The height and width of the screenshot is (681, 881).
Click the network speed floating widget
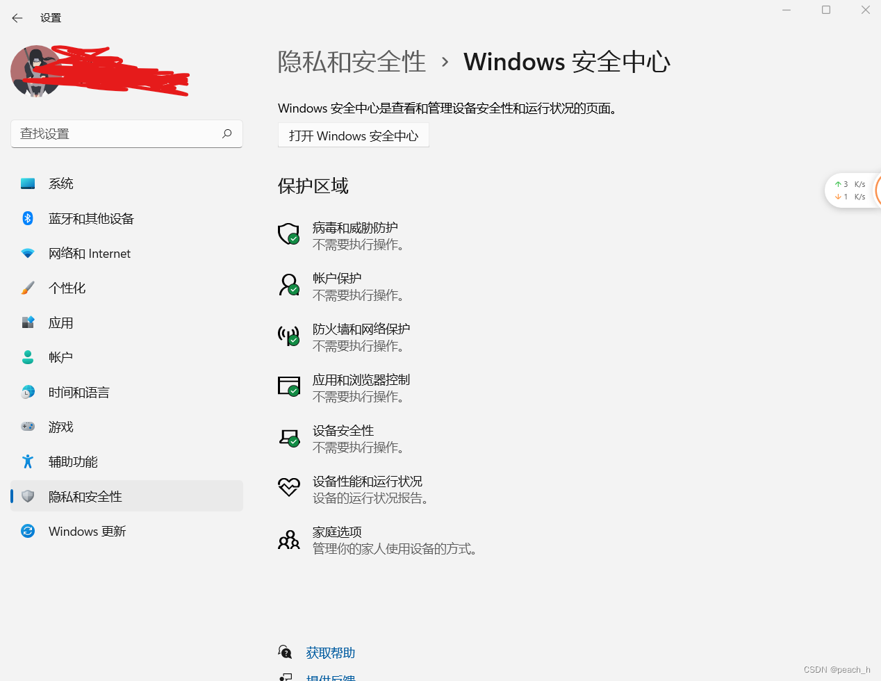[x=853, y=190]
